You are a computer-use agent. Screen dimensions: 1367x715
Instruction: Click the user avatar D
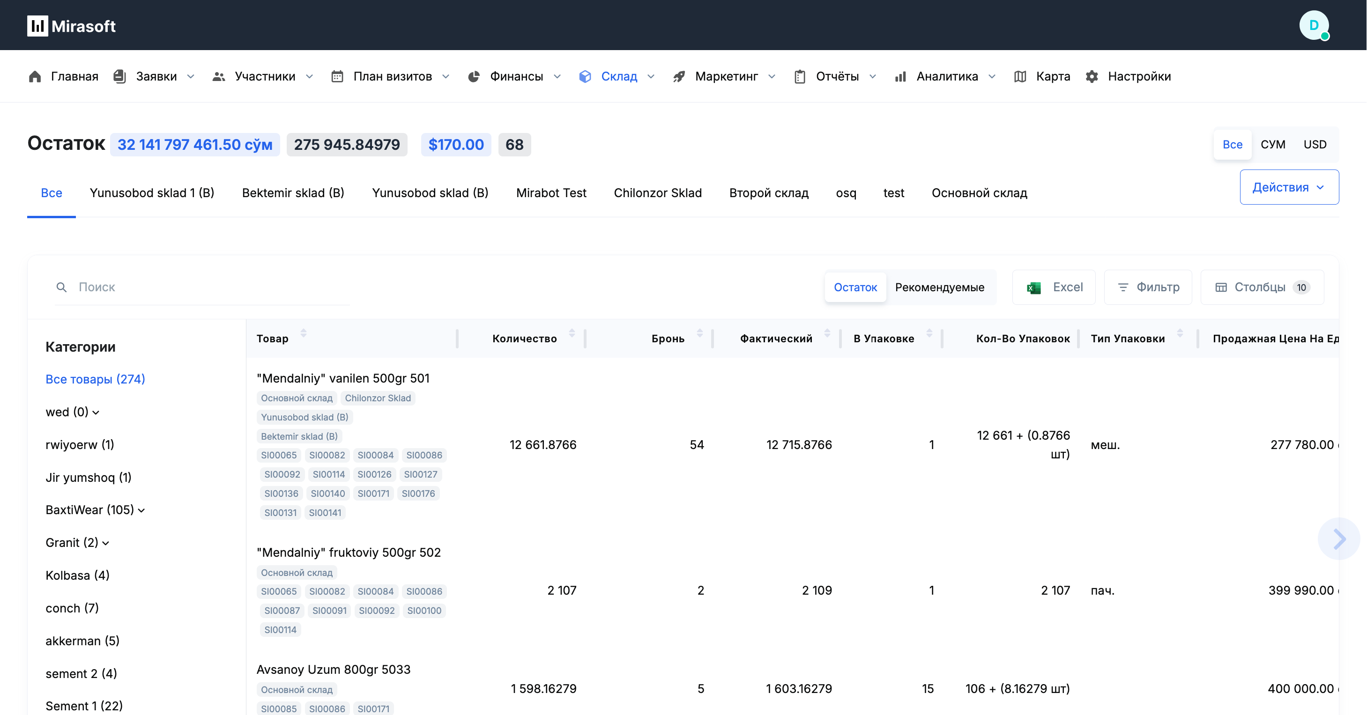pos(1314,25)
